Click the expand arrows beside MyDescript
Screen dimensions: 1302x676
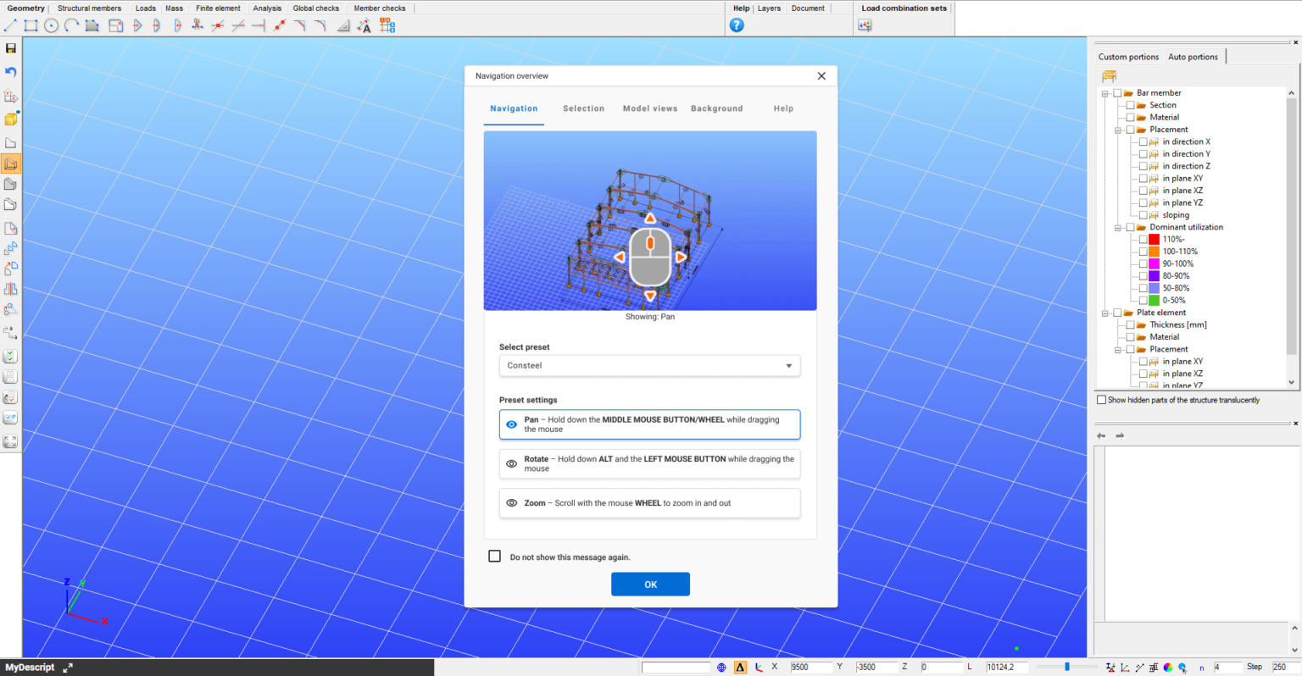tap(68, 668)
